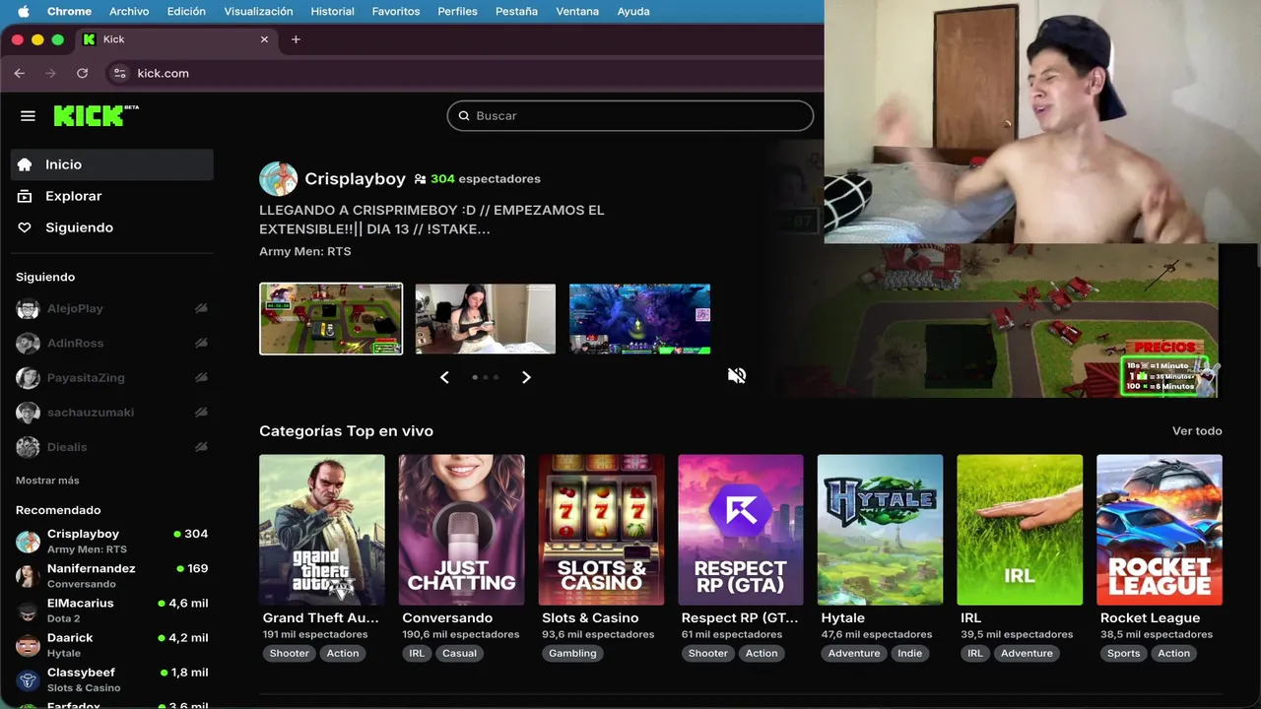Go forward in browser history

pos(51,73)
